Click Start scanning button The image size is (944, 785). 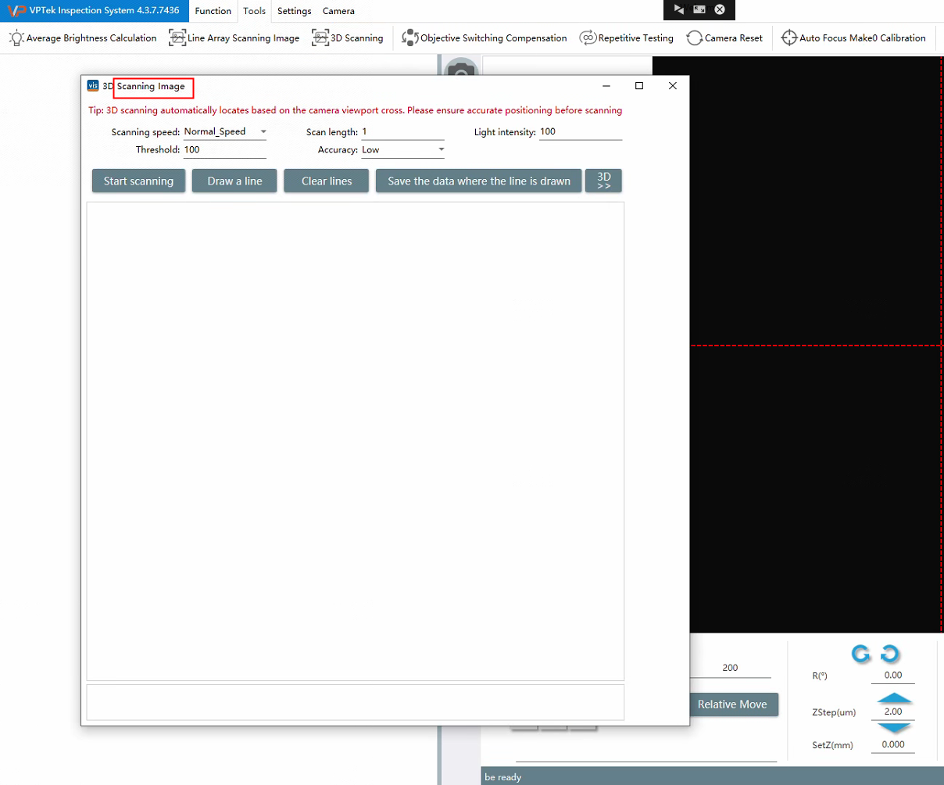(x=138, y=181)
